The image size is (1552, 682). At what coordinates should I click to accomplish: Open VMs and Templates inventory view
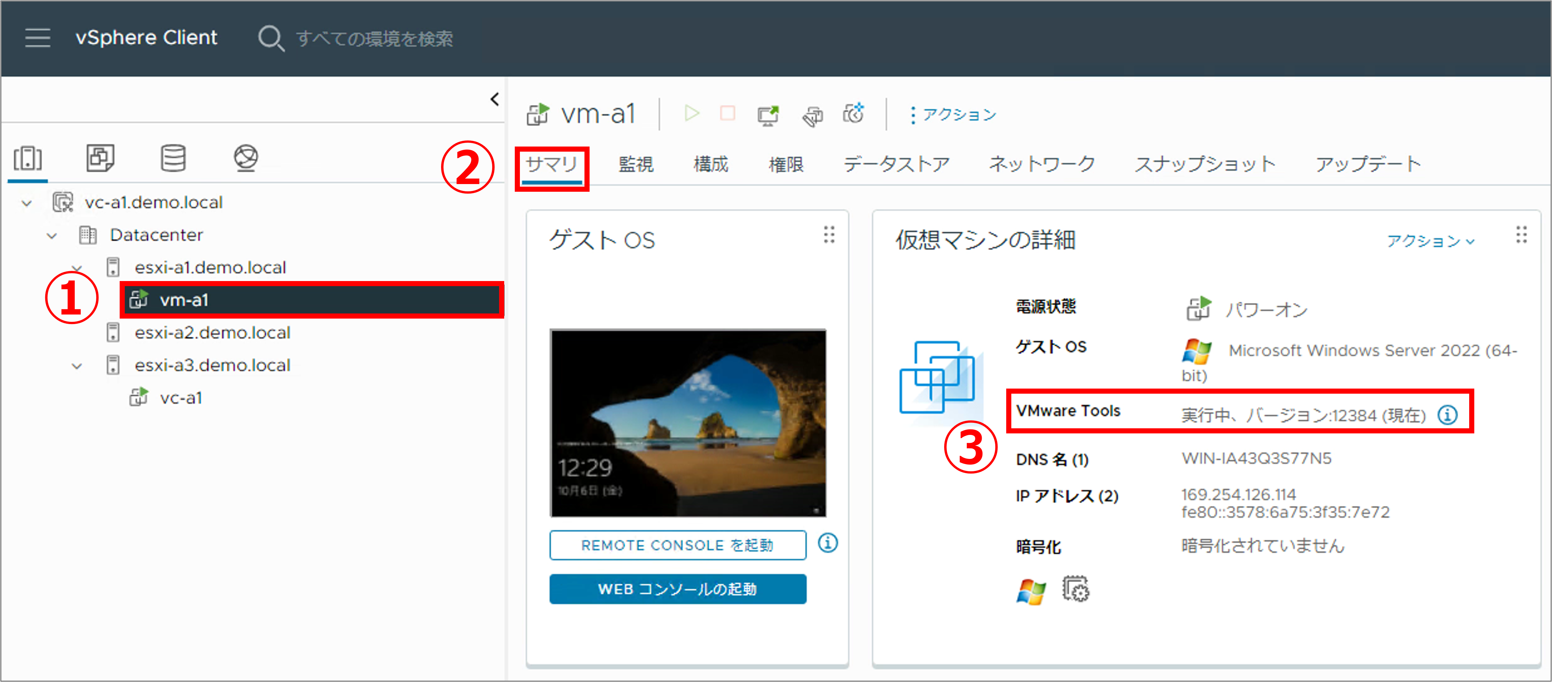pyautogui.click(x=100, y=158)
